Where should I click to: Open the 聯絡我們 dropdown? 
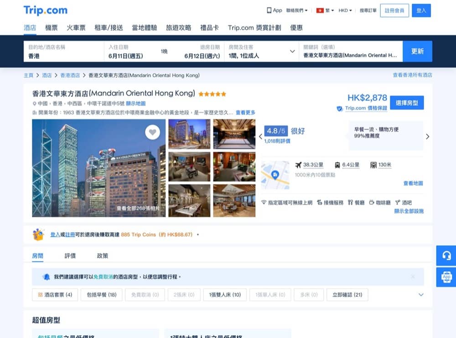click(297, 10)
